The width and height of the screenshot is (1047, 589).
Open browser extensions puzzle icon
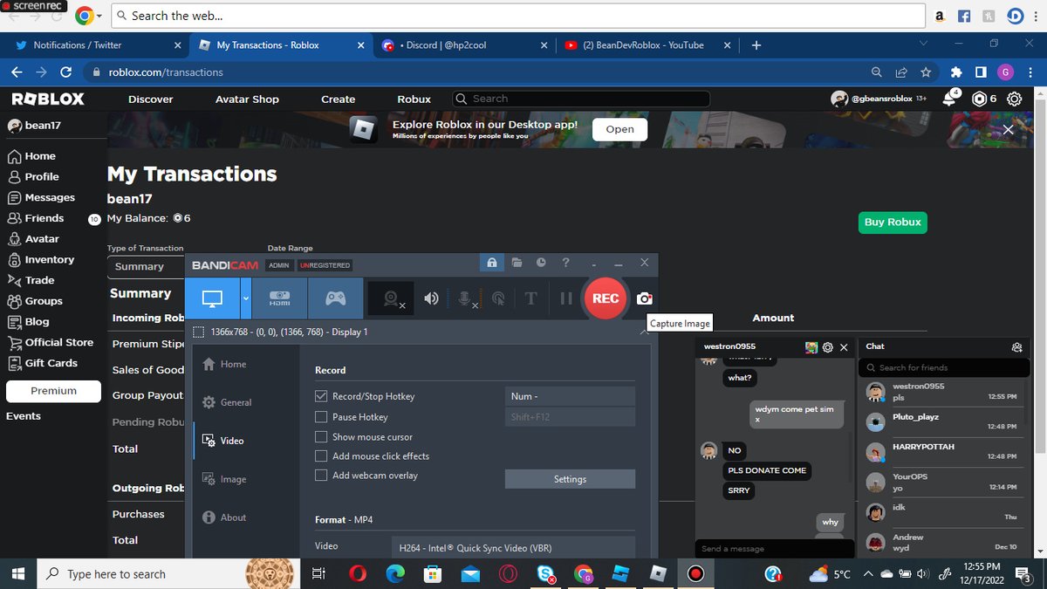[956, 72]
